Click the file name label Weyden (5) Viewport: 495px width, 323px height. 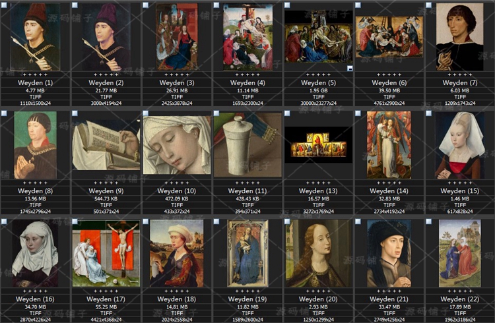(319, 83)
